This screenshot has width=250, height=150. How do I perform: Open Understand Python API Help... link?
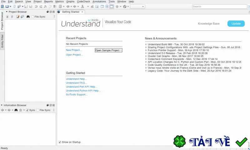(83, 91)
